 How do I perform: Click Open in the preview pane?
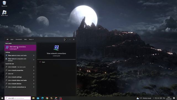(x=43, y=62)
